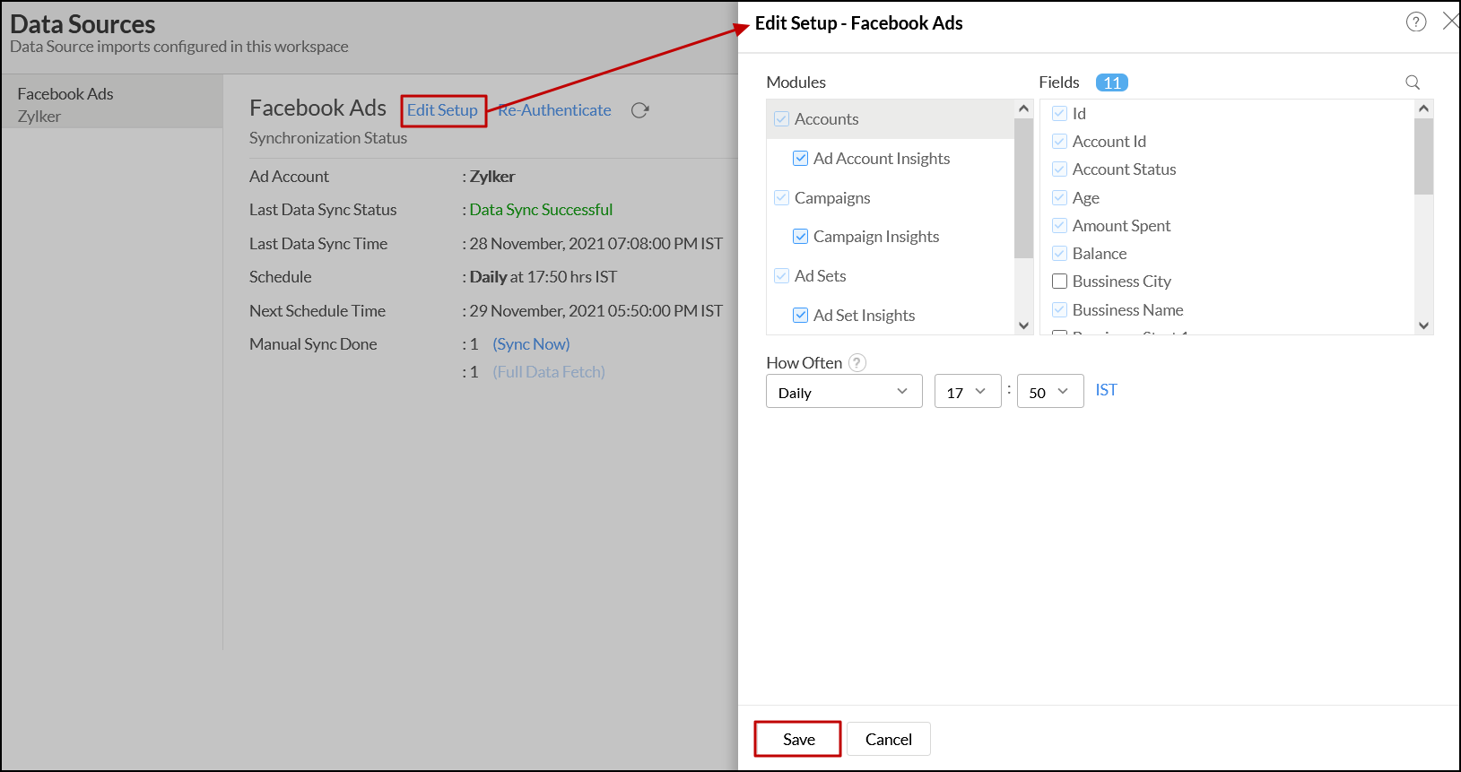Viewport: 1461px width, 772px height.
Task: Toggle the Ad Account Insights checkbox
Action: pyautogui.click(x=800, y=159)
